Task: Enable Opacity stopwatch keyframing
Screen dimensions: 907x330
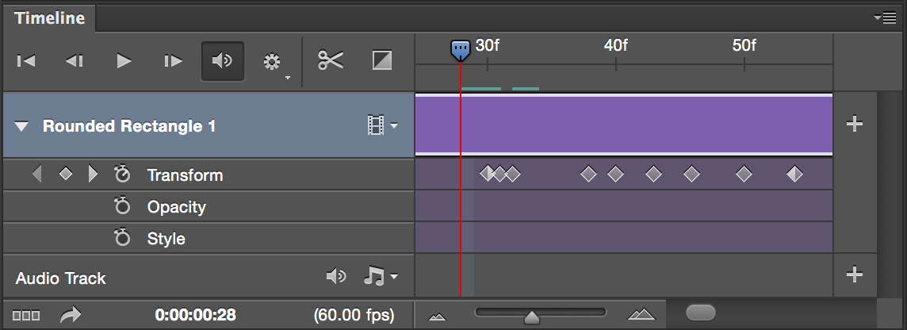Action: tap(122, 207)
